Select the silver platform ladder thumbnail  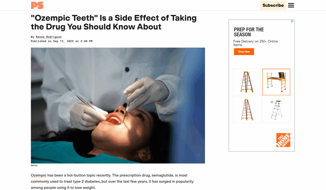click(x=276, y=110)
